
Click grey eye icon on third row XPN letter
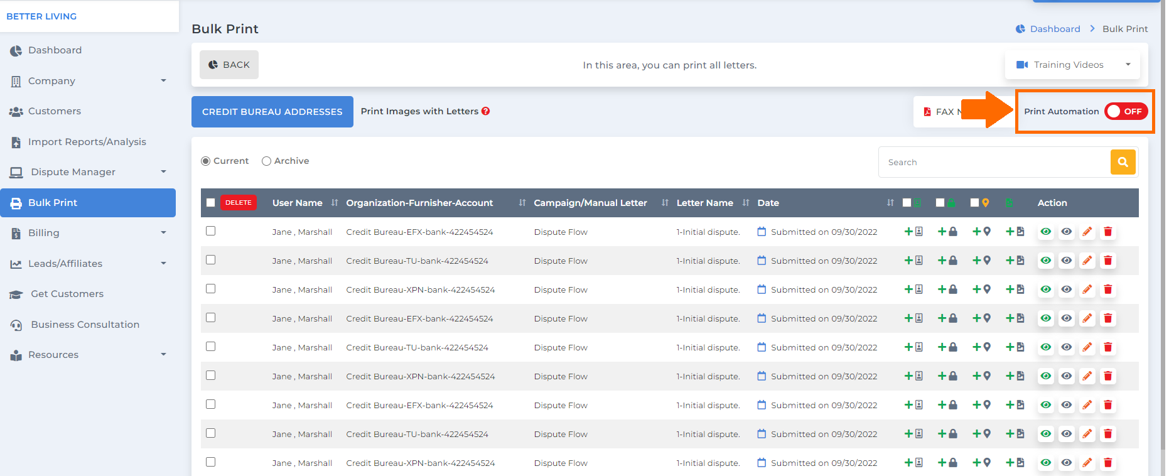[x=1067, y=289]
